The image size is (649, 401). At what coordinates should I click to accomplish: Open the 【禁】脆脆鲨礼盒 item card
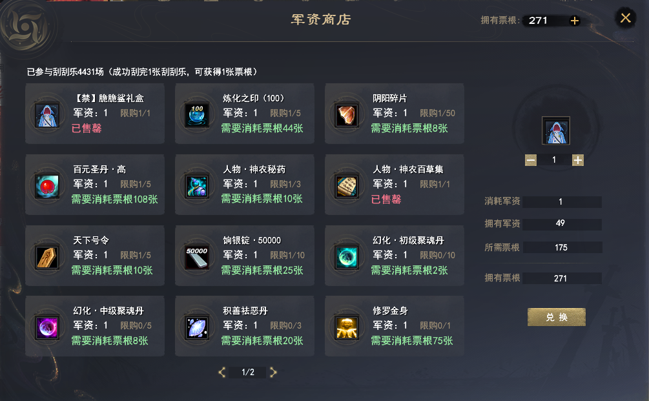coord(95,114)
